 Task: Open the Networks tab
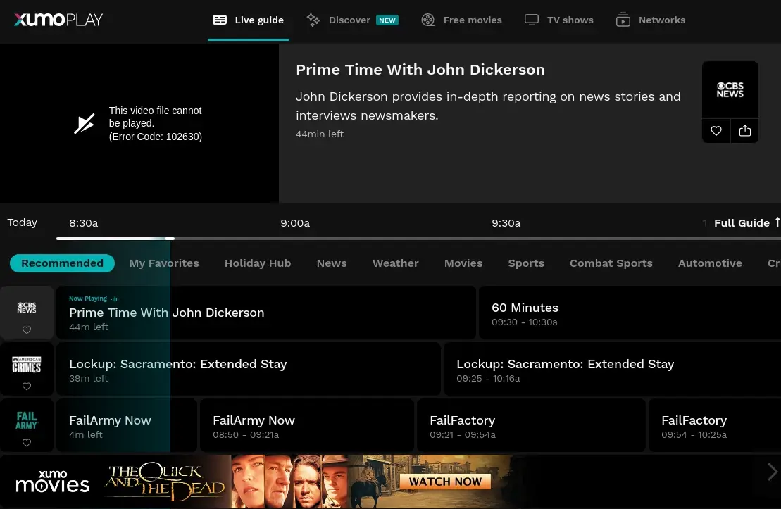coord(651,20)
